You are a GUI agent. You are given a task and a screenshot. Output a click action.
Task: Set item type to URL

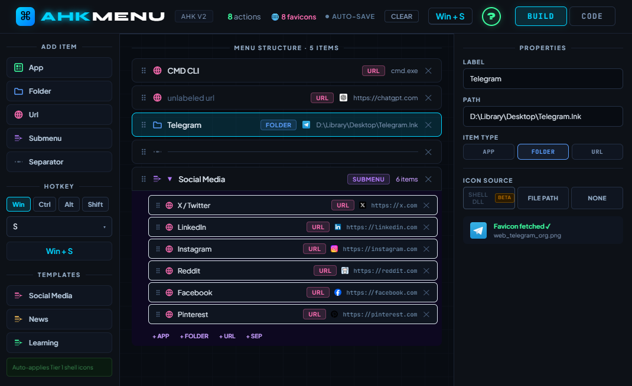(597, 151)
